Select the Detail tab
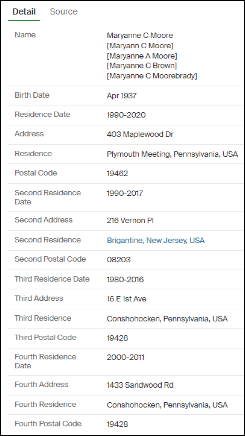Screen dimensions: 245x436 click(x=24, y=12)
